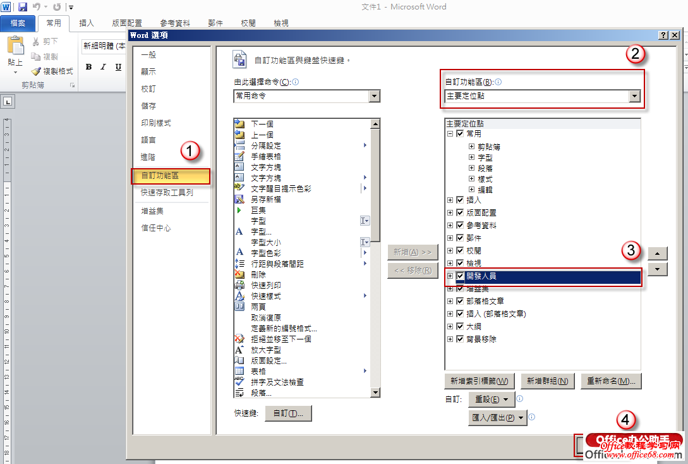Uncheck the 郵件 checkbox
Image resolution: width=688 pixels, height=464 pixels.
(460, 238)
